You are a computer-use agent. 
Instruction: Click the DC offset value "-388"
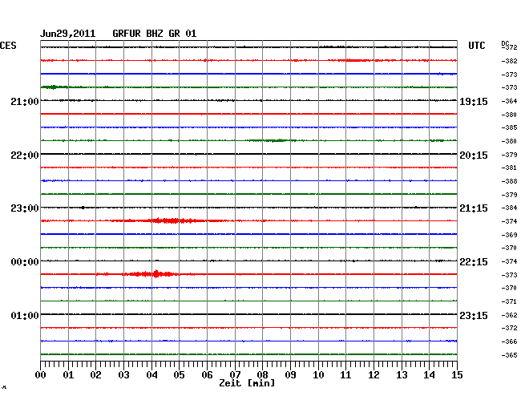509,181
